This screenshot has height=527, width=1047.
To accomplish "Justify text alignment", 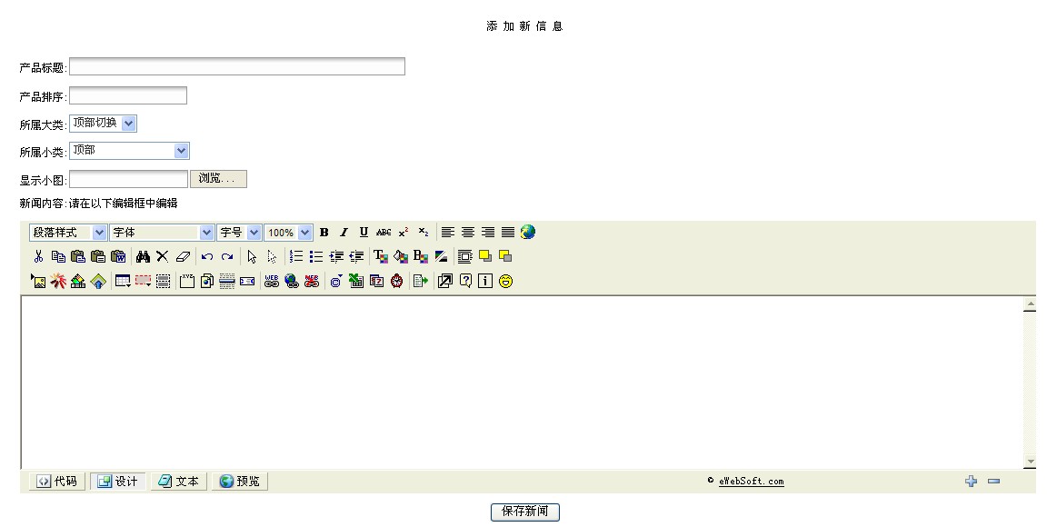I will coord(508,233).
